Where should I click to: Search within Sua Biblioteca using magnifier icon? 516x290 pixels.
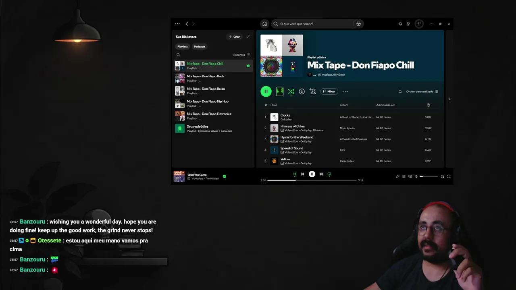coord(178,55)
